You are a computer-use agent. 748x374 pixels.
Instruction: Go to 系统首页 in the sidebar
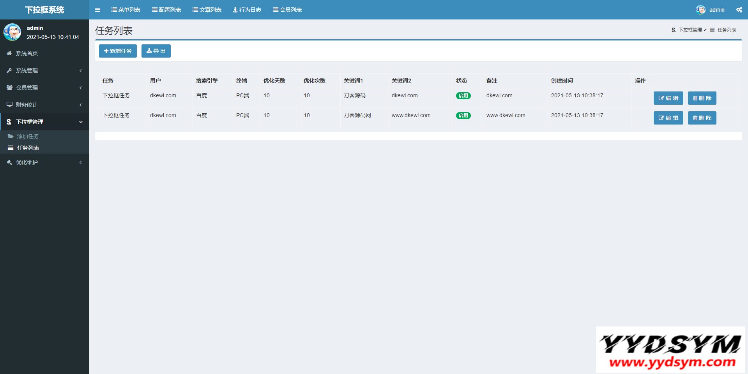[x=27, y=53]
